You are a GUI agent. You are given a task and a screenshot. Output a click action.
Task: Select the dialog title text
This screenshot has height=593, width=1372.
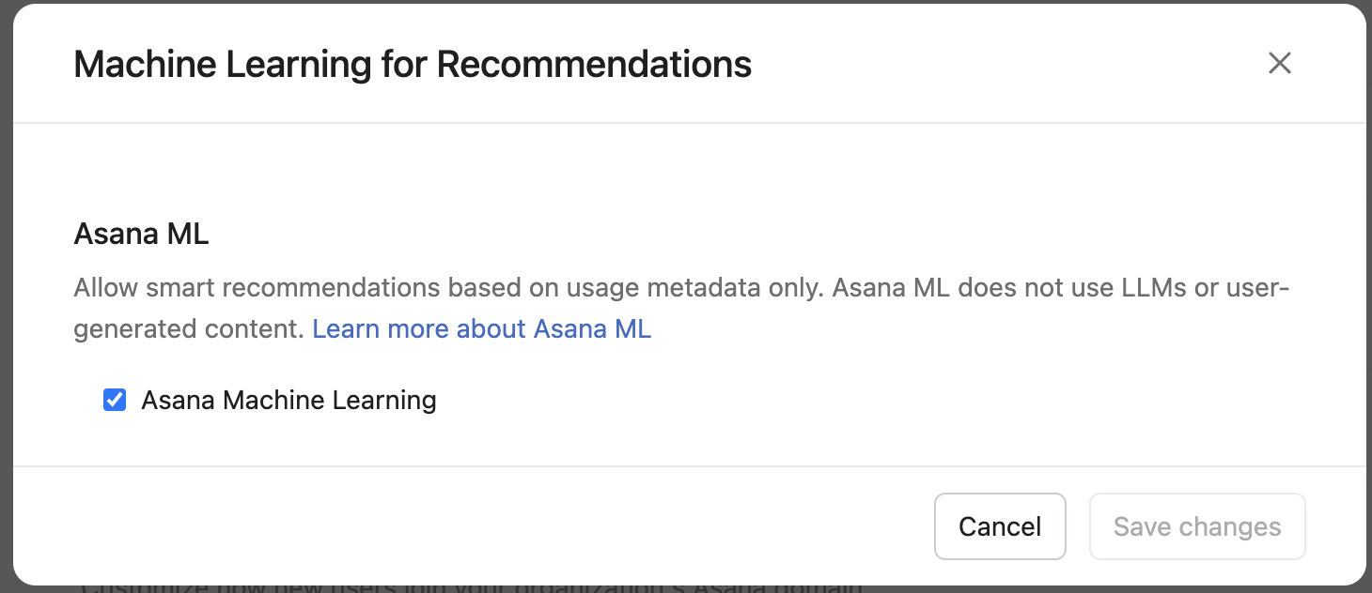click(x=413, y=63)
